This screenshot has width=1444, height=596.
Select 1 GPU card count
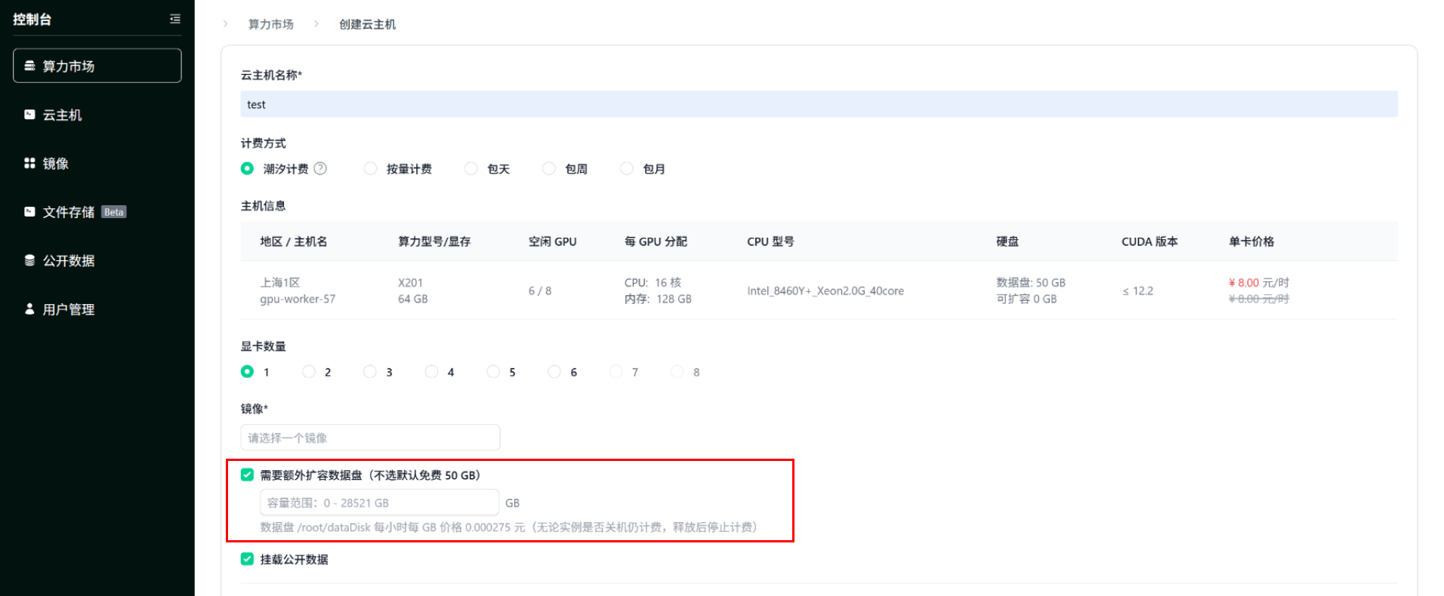coord(247,371)
